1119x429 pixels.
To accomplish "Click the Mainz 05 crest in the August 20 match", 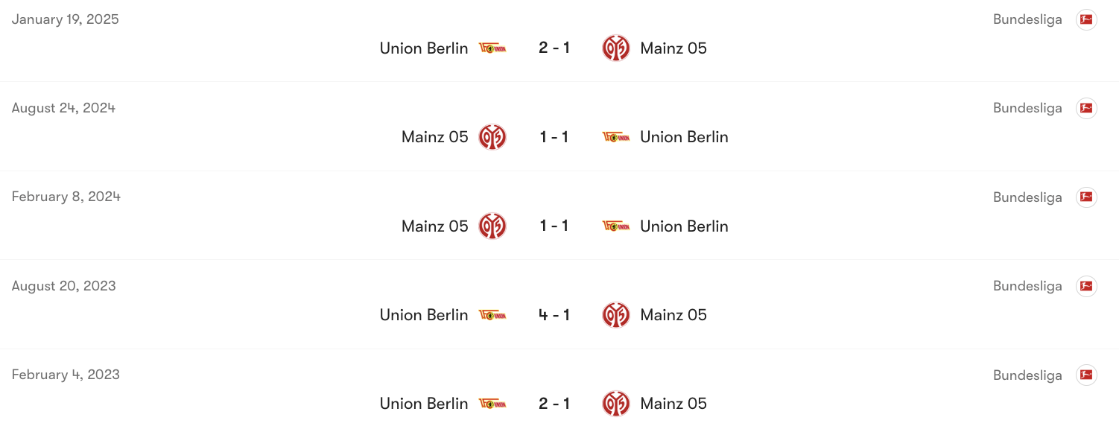I will pyautogui.click(x=616, y=314).
